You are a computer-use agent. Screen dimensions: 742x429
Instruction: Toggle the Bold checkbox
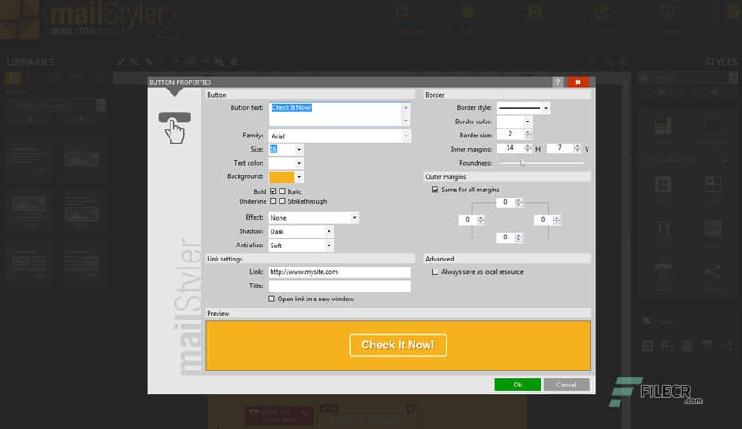click(x=273, y=191)
